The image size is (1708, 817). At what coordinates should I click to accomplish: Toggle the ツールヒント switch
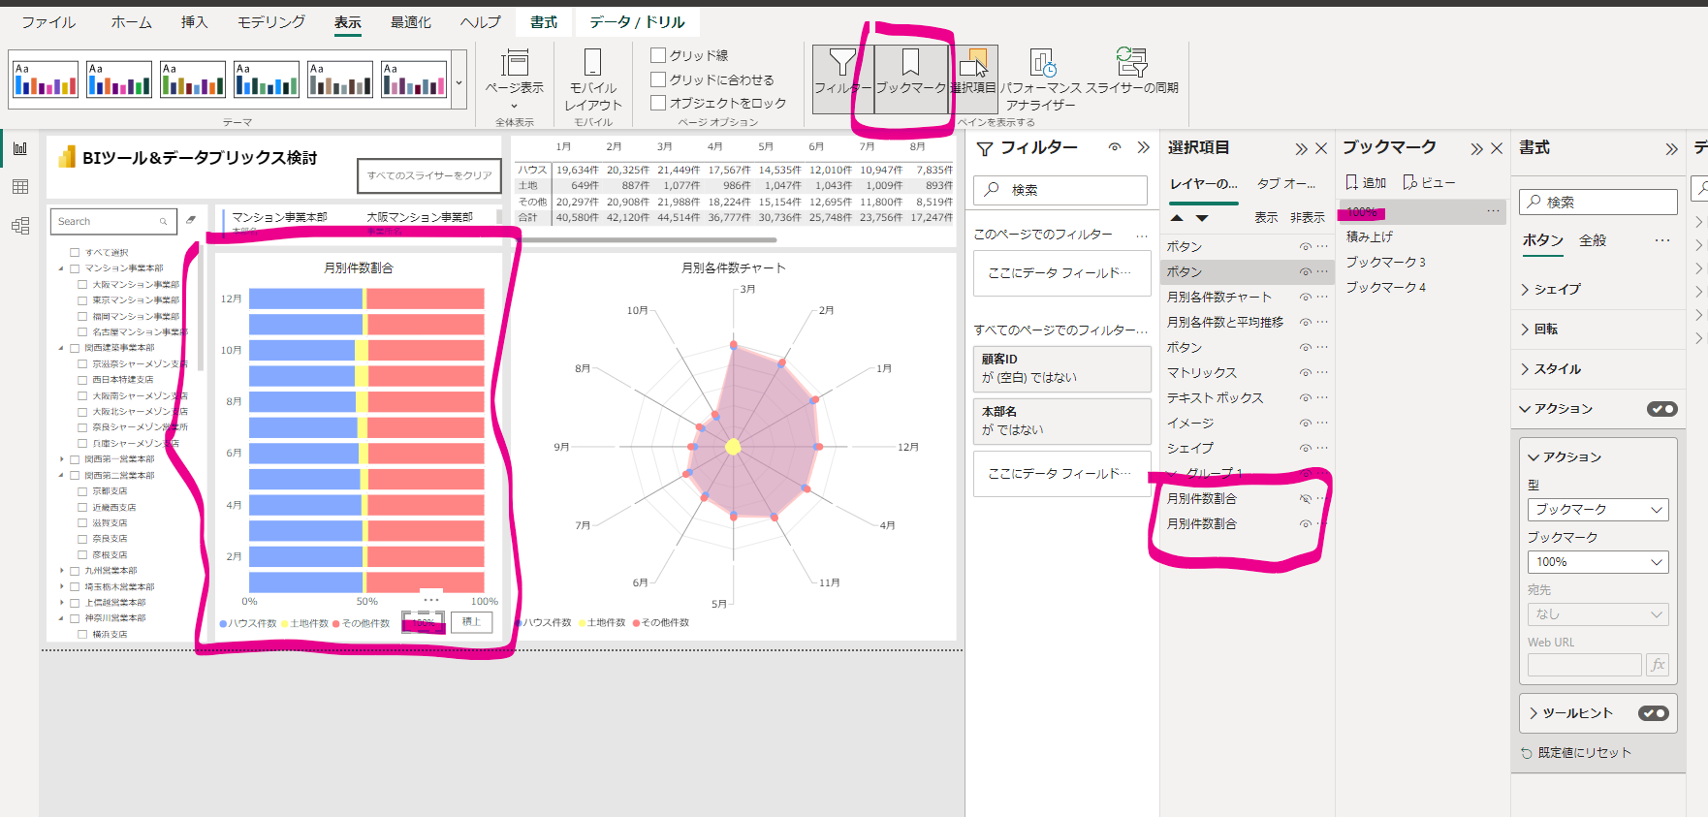[1654, 713]
